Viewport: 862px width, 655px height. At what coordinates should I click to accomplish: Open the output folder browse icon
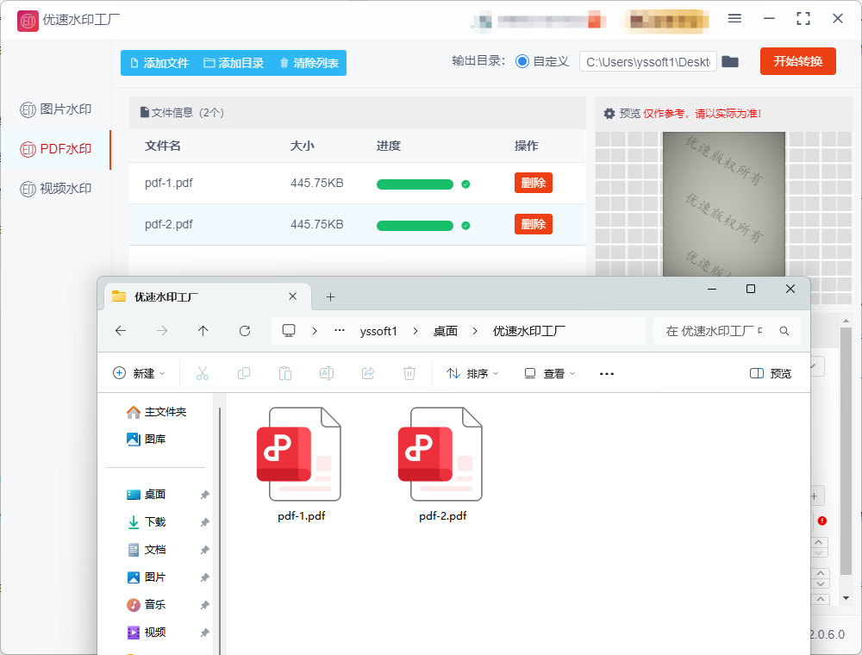click(x=729, y=61)
